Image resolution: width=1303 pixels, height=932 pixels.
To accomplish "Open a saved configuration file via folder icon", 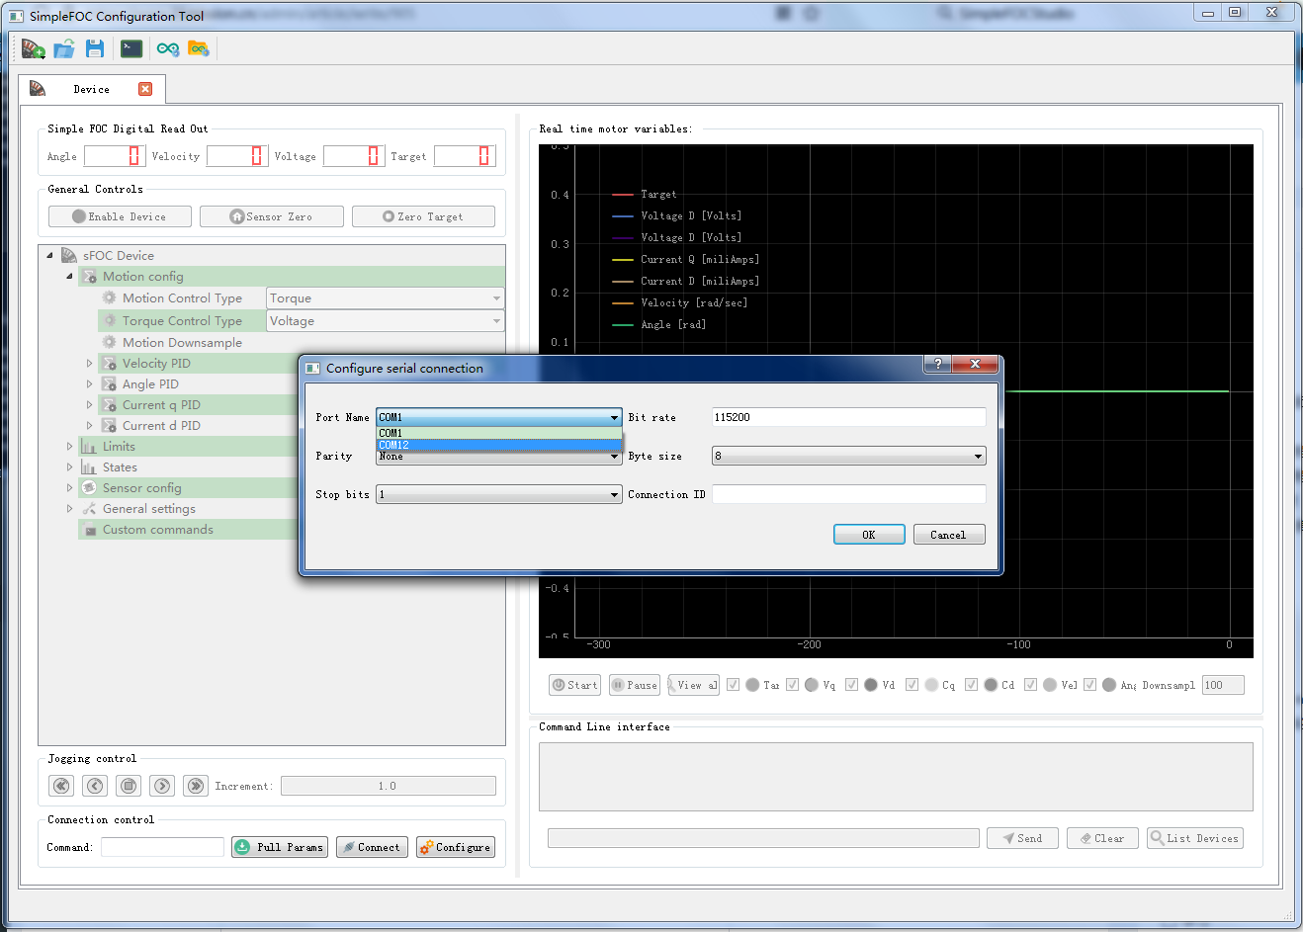I will coord(64,48).
